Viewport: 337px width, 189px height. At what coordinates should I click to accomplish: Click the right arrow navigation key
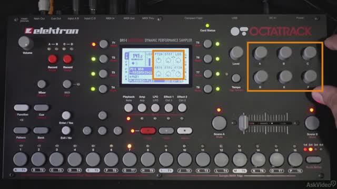click(x=118, y=131)
